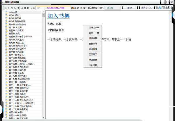The width and height of the screenshot is (175, 121).
Task: Click the page icon beside 第三十一章 耻辱啊
Action: click(6, 115)
